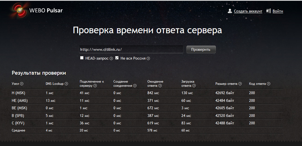Click the 371 мс wait value
The width and height of the screenshot is (302, 146).
click(153, 101)
